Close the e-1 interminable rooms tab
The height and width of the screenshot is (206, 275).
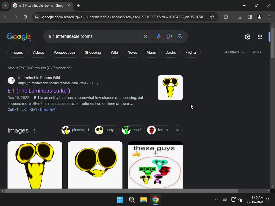click(69, 5)
